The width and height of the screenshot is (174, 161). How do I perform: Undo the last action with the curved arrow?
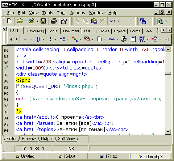(113, 21)
